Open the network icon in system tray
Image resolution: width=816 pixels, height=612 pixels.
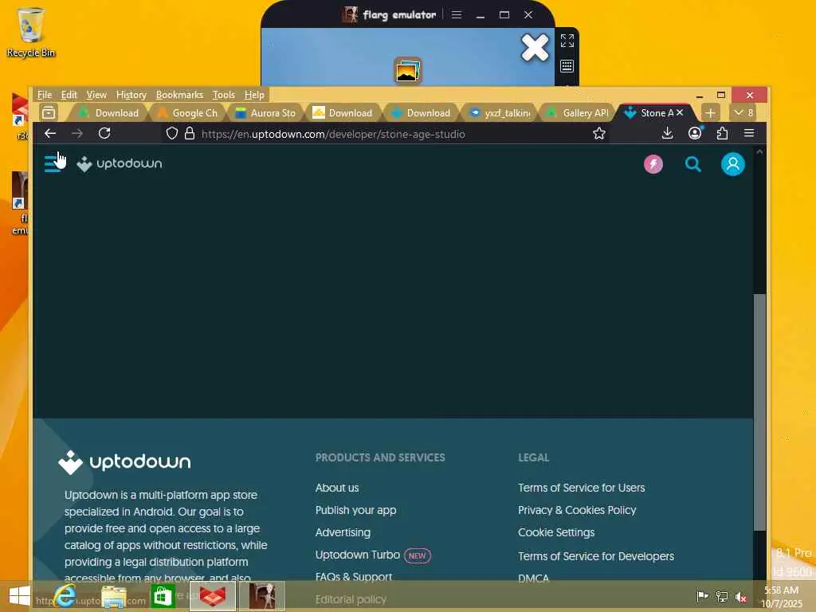[722, 596]
